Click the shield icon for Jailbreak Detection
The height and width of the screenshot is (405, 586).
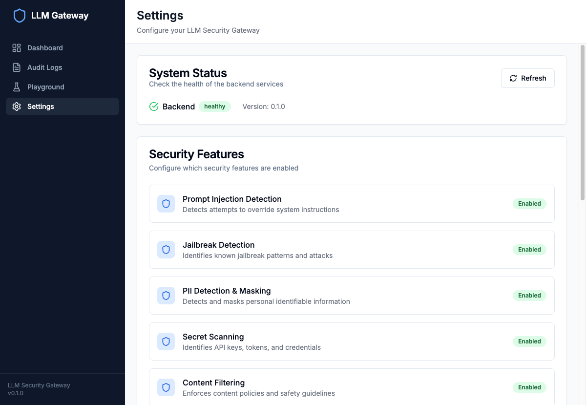[166, 250]
